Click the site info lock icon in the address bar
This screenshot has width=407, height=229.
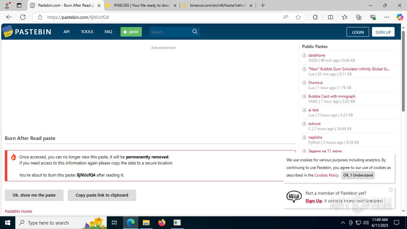click(40, 17)
